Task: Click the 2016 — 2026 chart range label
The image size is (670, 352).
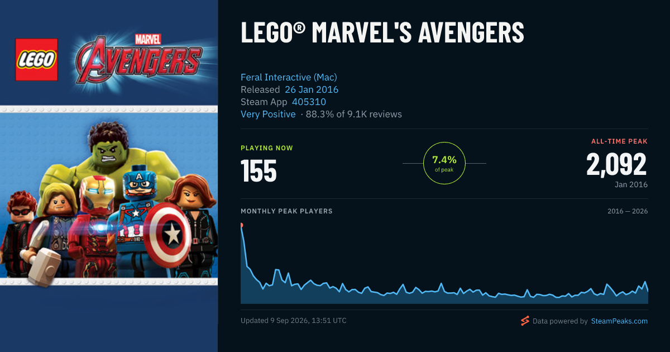Action: (x=628, y=211)
